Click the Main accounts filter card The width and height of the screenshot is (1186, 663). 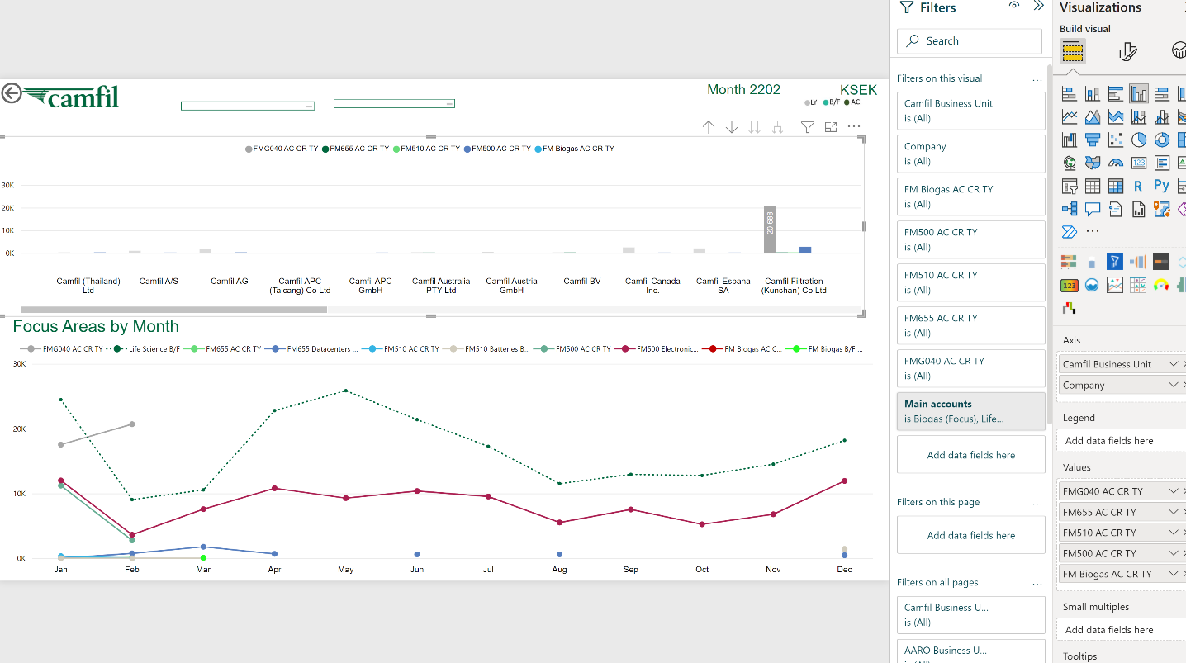tap(971, 411)
